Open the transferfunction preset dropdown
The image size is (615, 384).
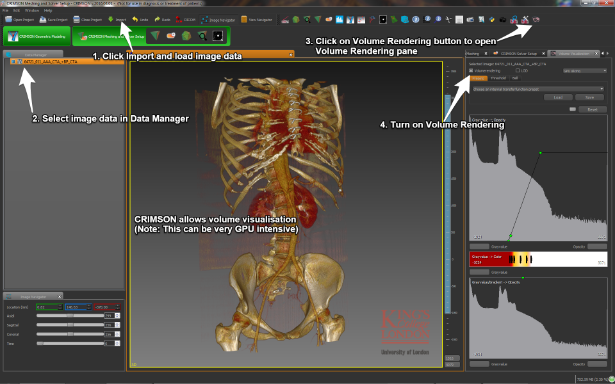tap(537, 89)
